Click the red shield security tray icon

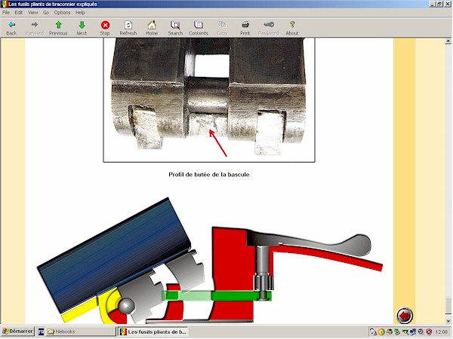pos(429,332)
